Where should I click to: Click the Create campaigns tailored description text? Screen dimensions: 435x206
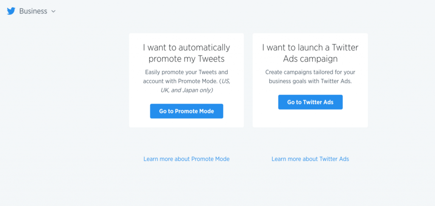pos(310,77)
